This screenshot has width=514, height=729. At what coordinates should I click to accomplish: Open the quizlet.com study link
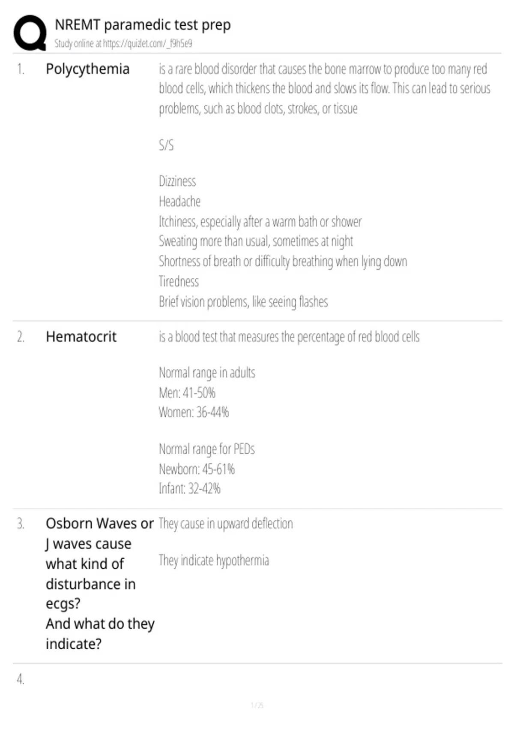point(147,43)
